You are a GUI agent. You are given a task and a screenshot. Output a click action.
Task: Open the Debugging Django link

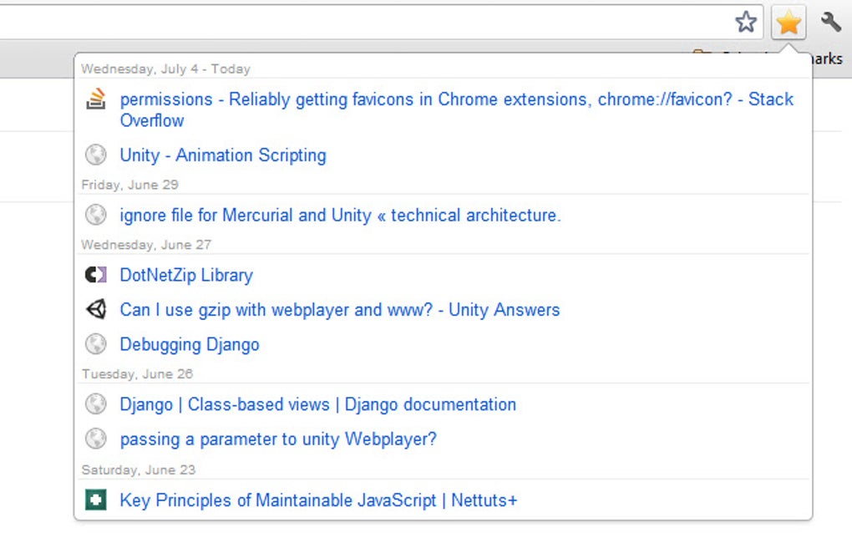pos(190,344)
